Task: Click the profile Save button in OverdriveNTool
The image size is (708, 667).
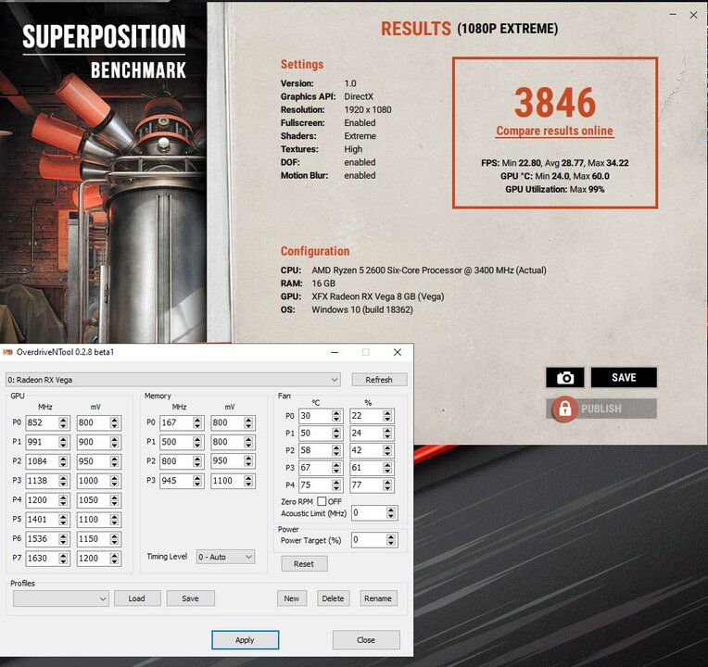Action: coord(190,598)
